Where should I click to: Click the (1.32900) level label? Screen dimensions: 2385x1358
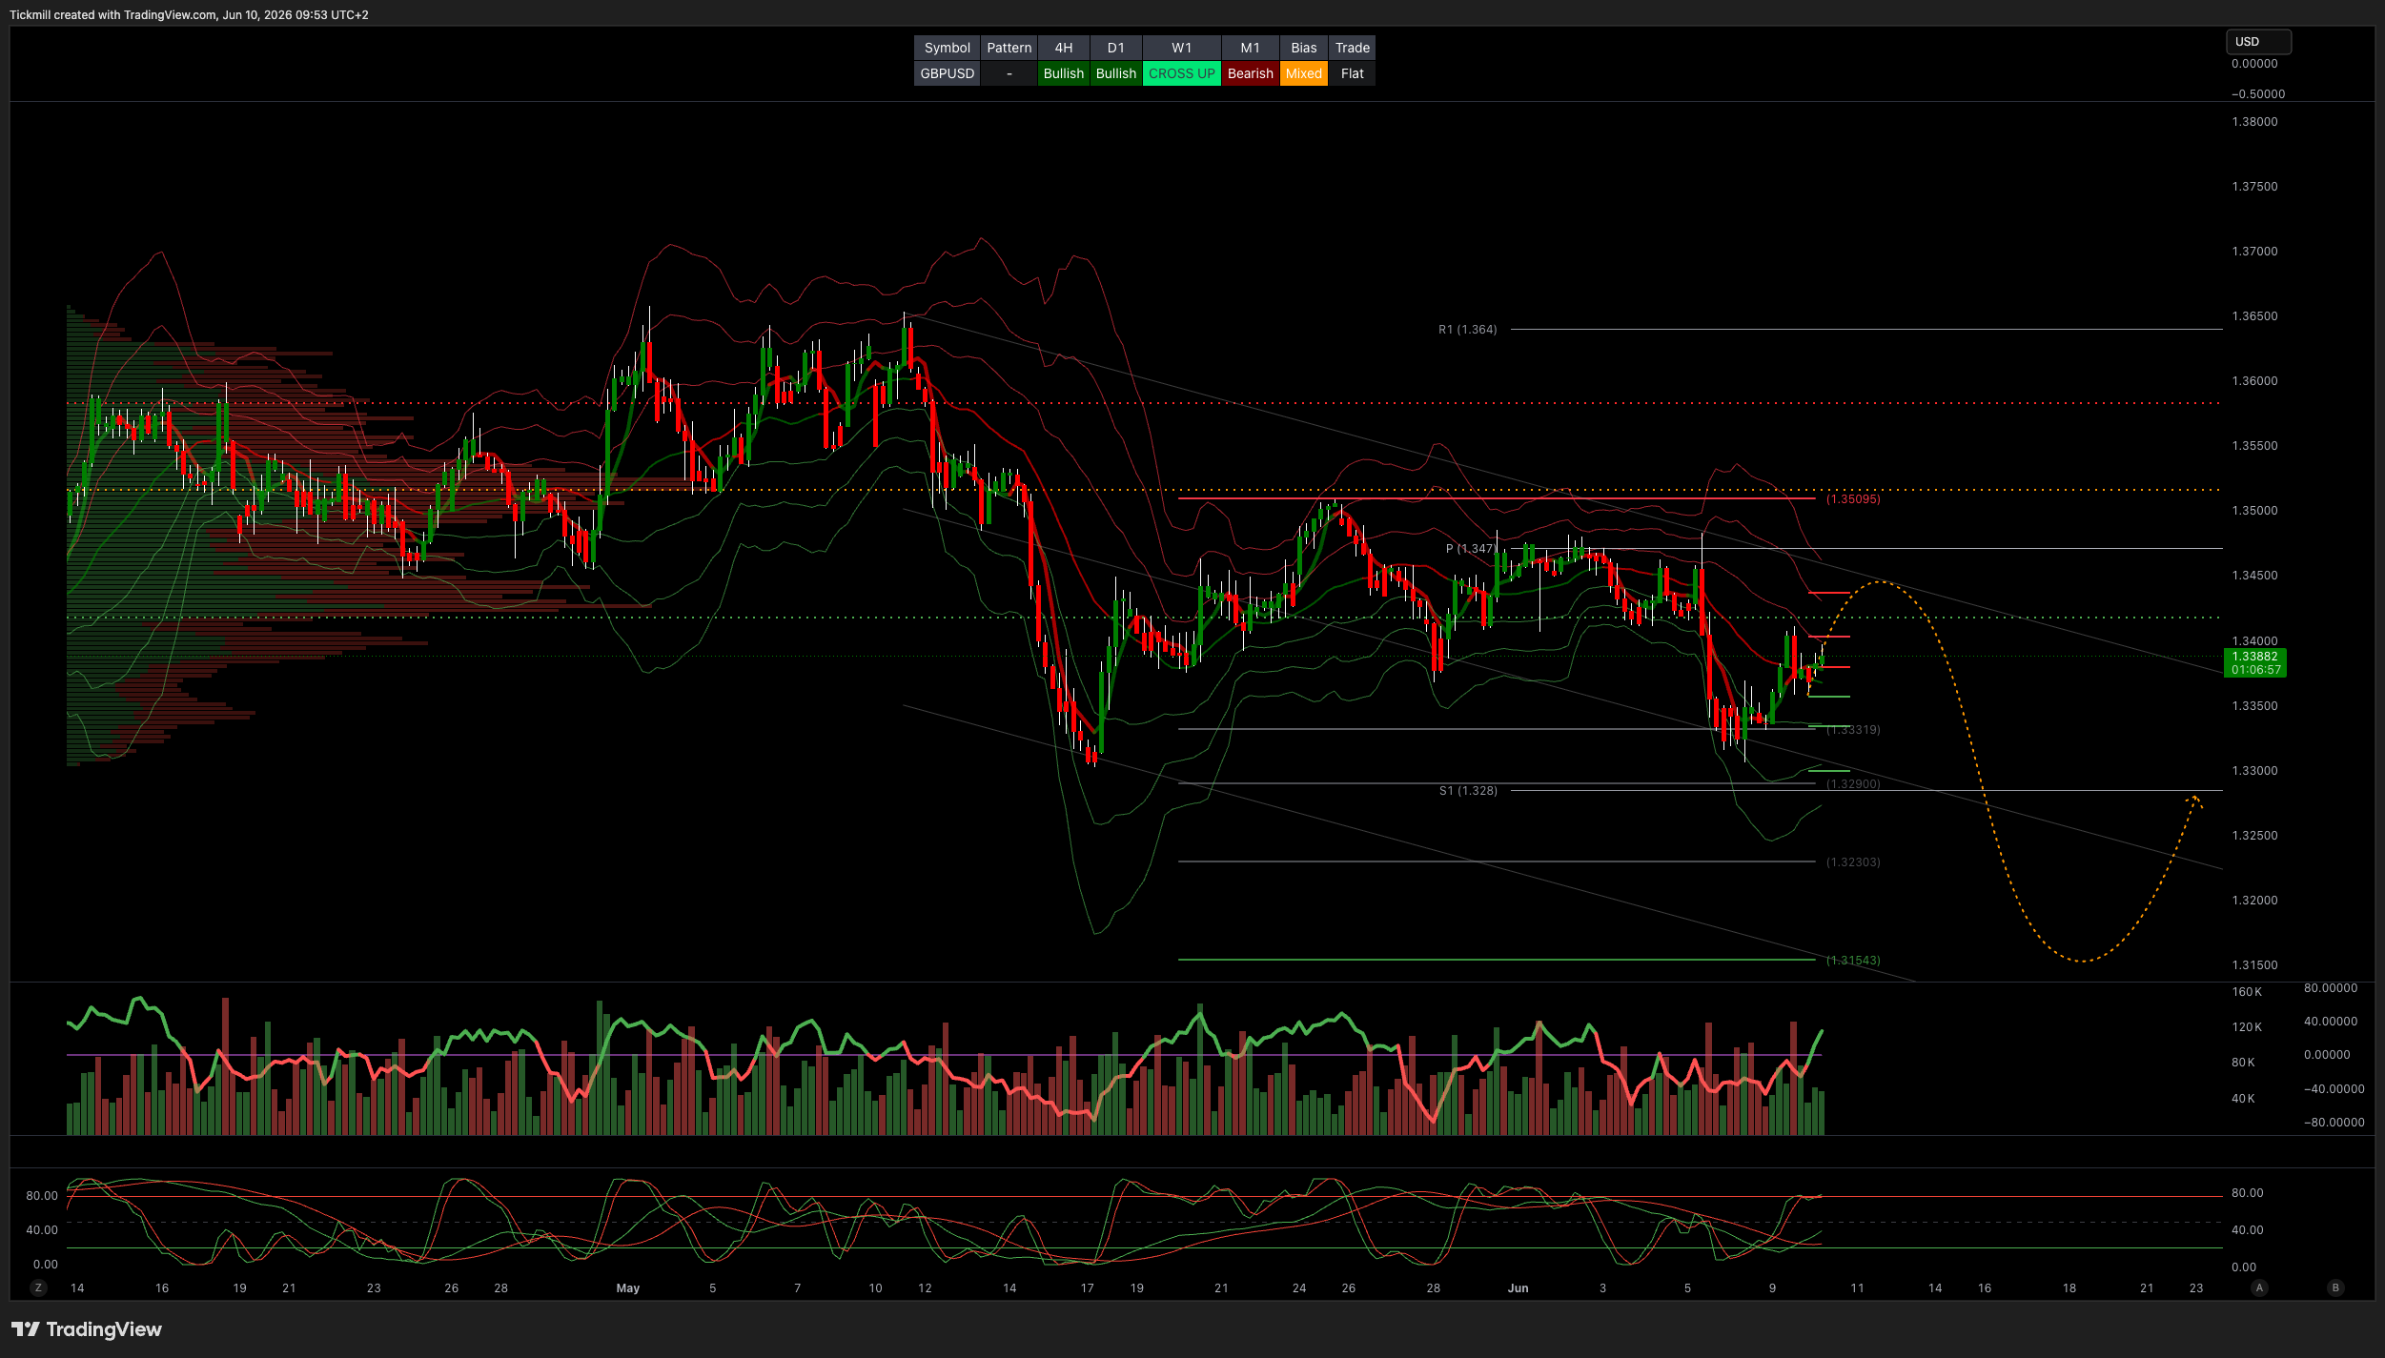click(x=1853, y=784)
